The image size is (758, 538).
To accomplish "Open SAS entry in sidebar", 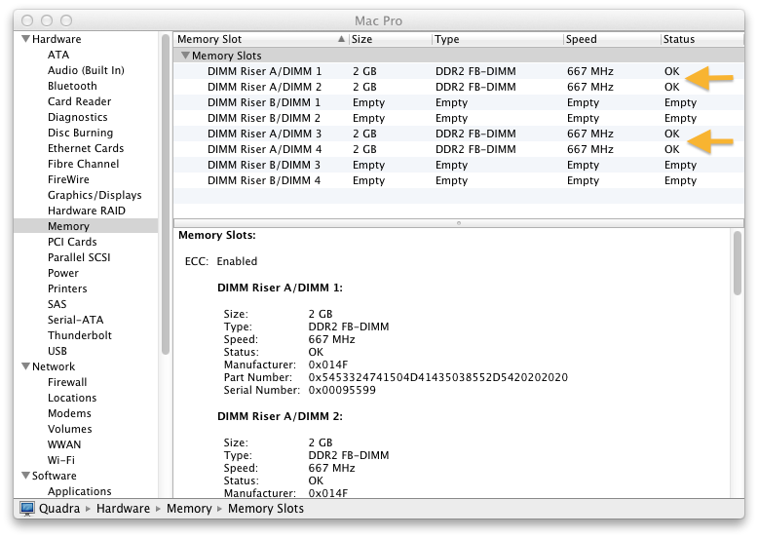I will click(57, 304).
